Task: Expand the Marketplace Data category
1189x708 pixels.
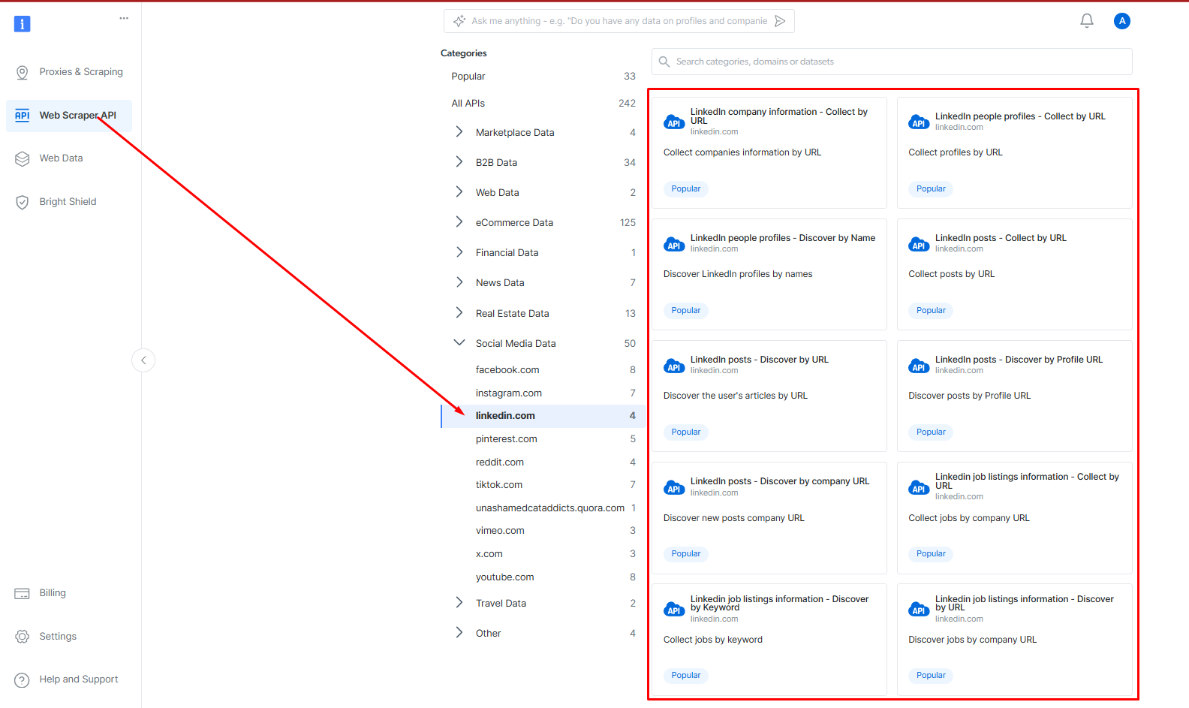Action: 459,132
